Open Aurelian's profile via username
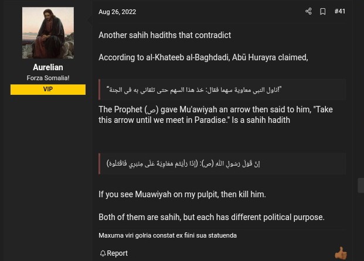 pyautogui.click(x=48, y=67)
